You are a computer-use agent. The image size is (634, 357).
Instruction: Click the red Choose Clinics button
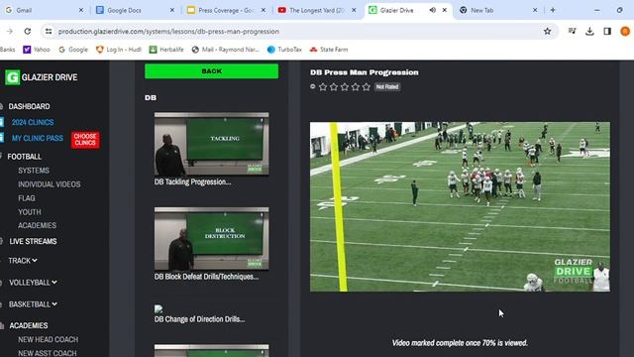pyautogui.click(x=85, y=140)
